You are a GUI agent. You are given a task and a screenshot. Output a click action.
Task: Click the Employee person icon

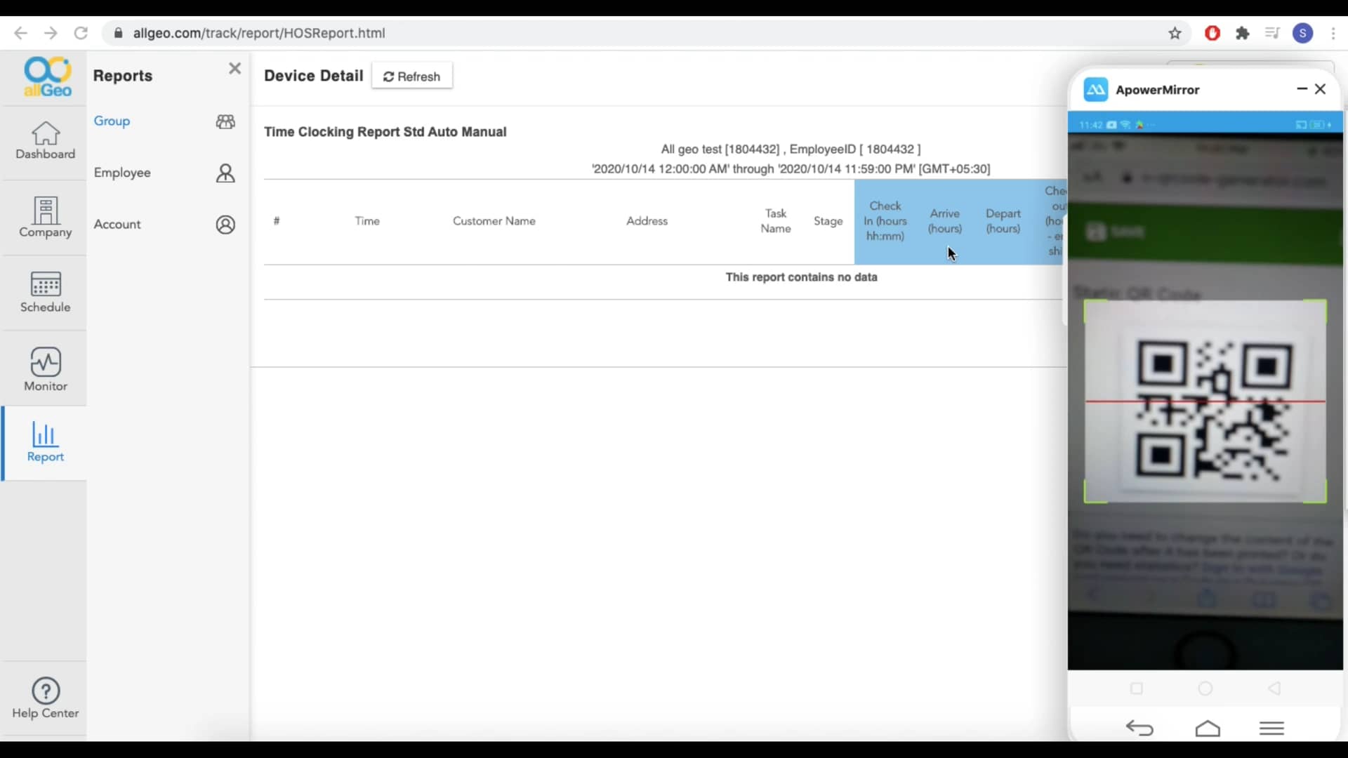(x=225, y=173)
